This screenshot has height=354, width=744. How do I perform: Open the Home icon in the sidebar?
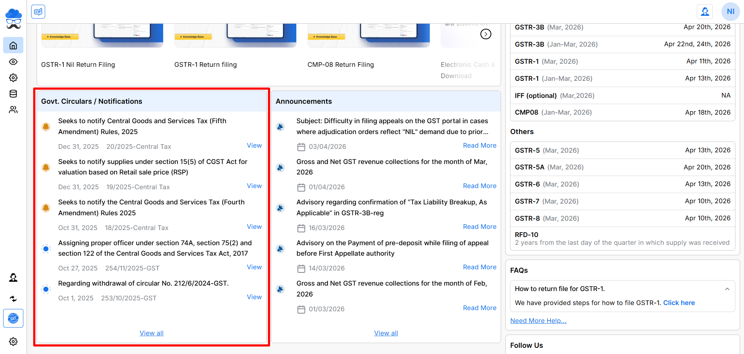[13, 45]
